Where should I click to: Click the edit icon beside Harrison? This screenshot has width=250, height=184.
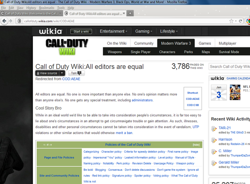pos(214,140)
